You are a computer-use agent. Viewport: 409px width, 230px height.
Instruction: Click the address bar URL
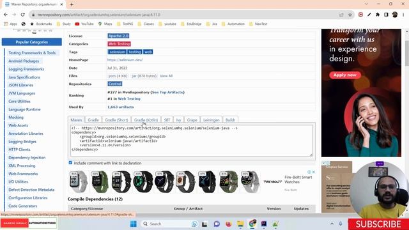point(99,15)
